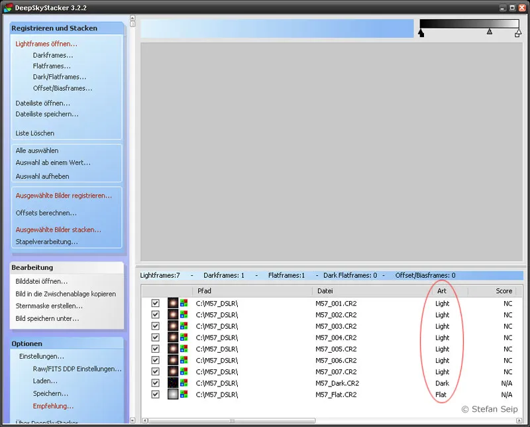530x427 pixels.
Task: Click thumbnail of M57_001.CR2
Action: point(173,303)
